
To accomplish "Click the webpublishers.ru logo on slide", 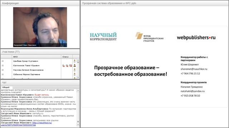I will click(x=196, y=38).
